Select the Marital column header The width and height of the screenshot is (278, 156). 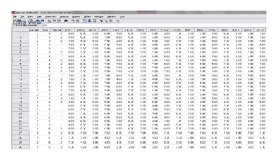click(57, 30)
